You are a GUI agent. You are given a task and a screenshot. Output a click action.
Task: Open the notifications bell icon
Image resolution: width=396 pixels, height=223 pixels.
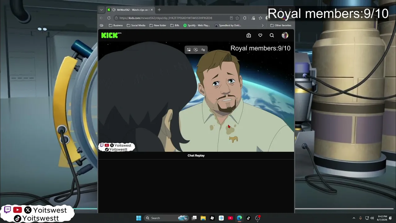click(x=390, y=218)
